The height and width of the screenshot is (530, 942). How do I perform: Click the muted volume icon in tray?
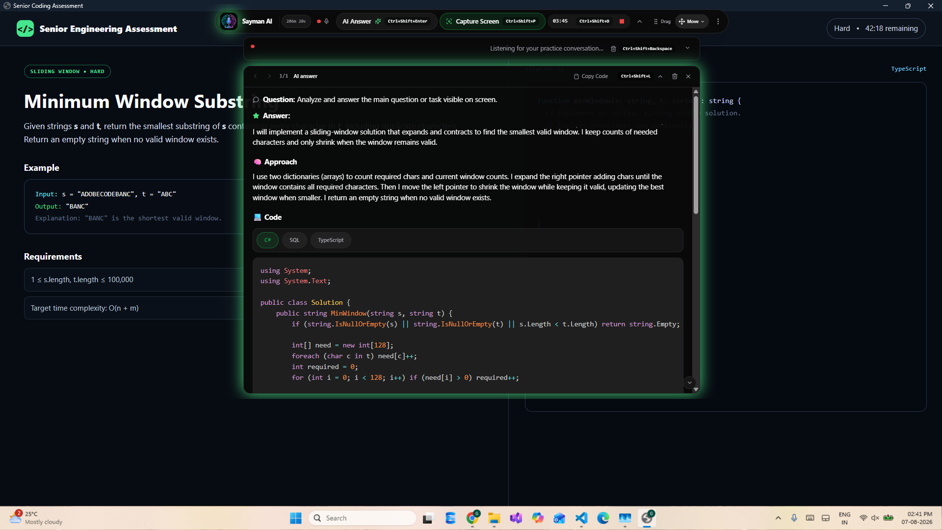click(x=875, y=518)
